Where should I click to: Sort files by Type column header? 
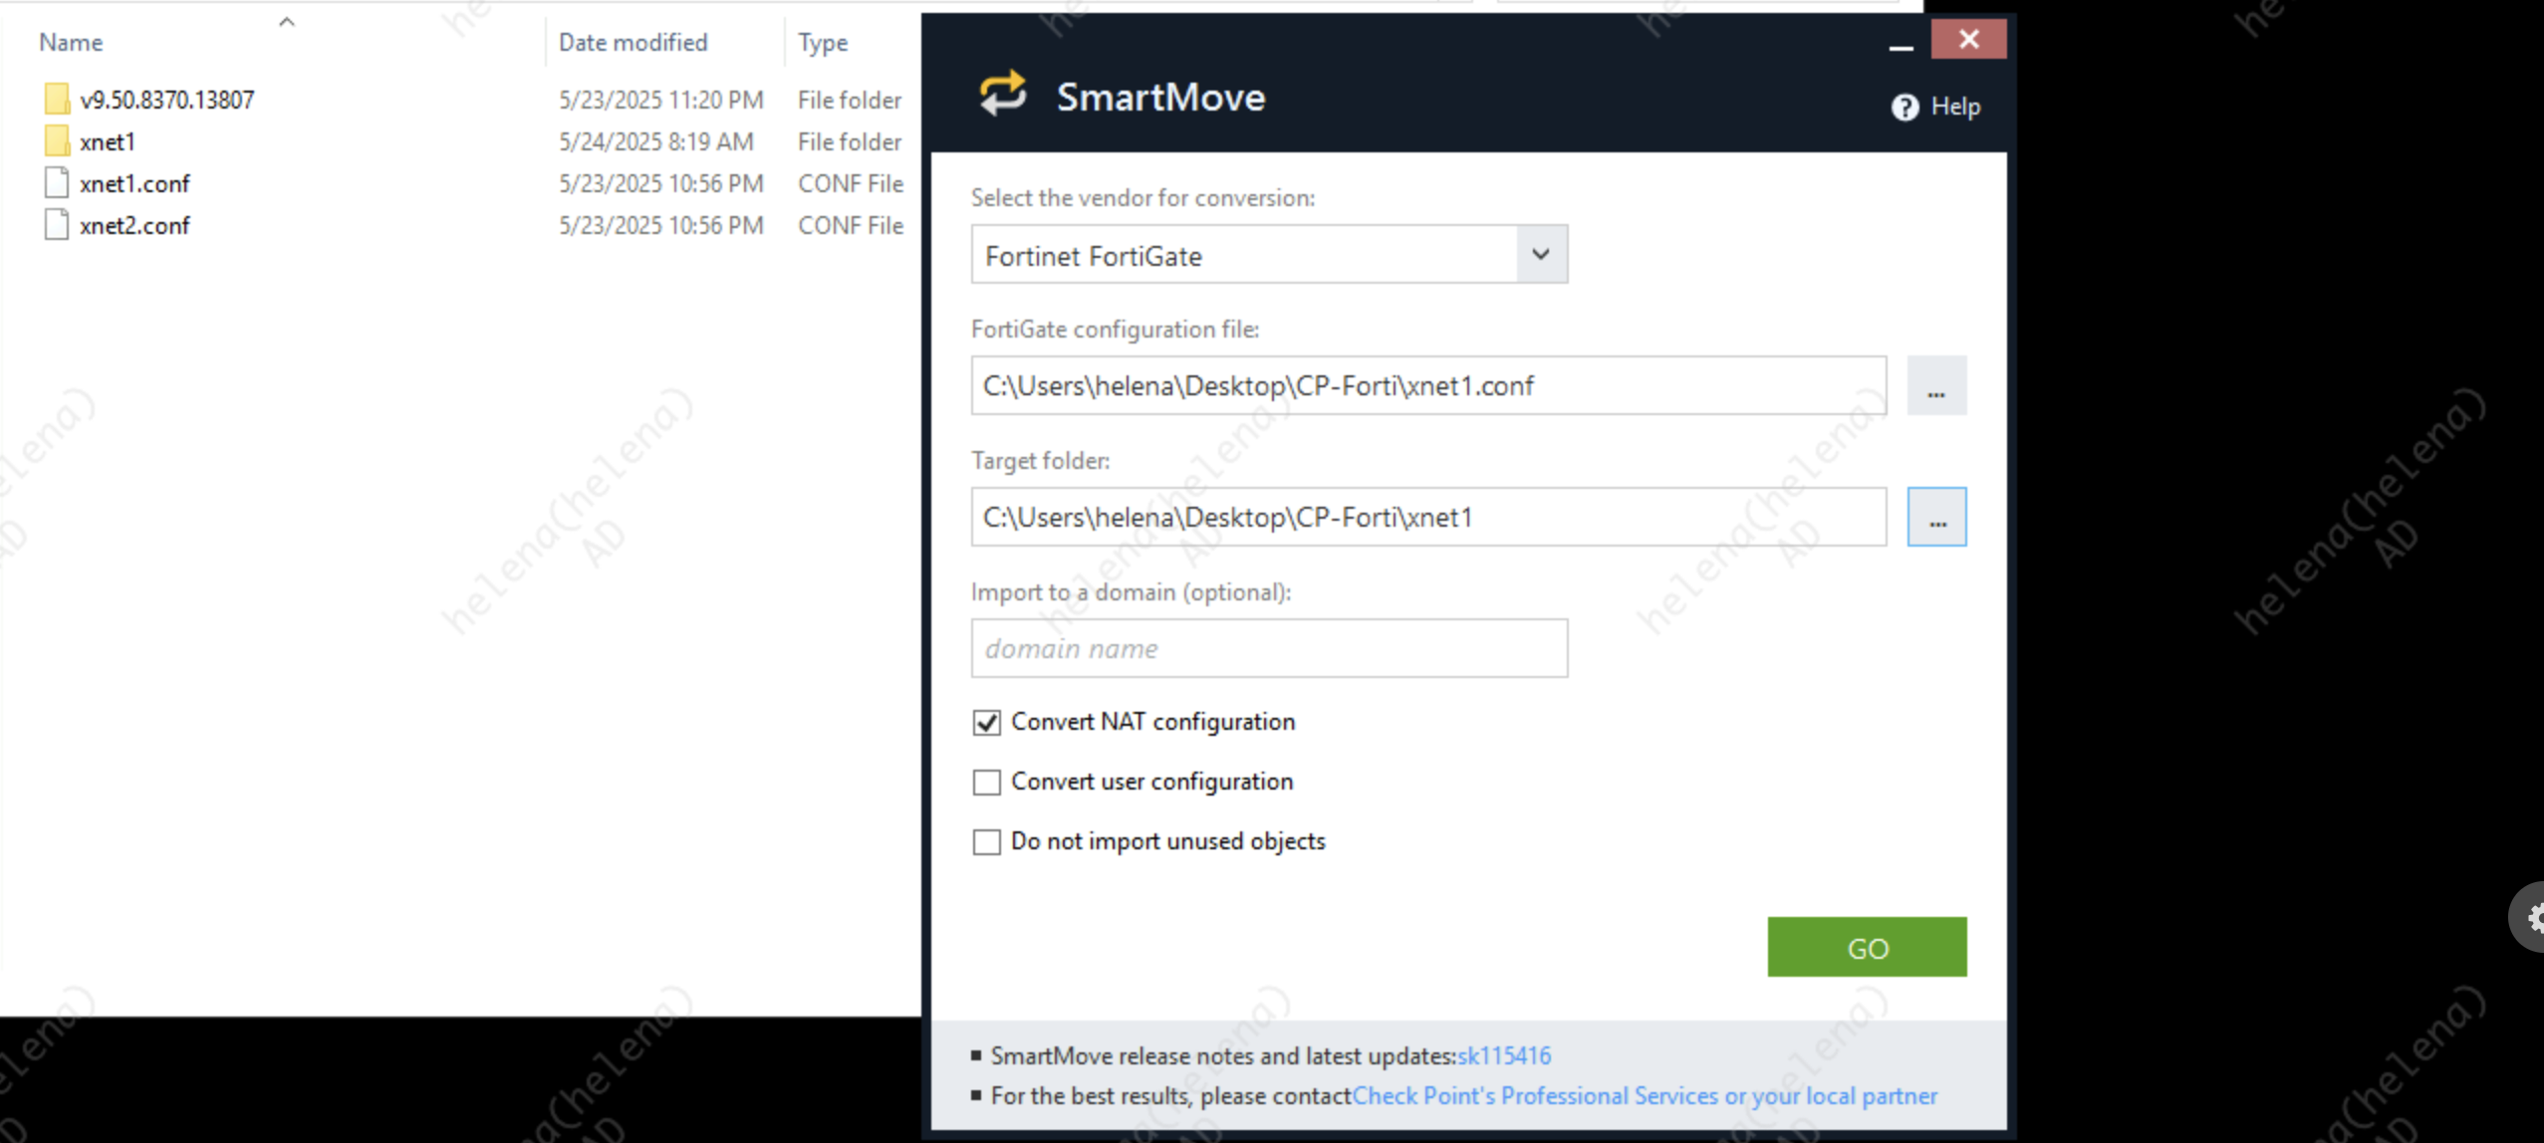823,42
